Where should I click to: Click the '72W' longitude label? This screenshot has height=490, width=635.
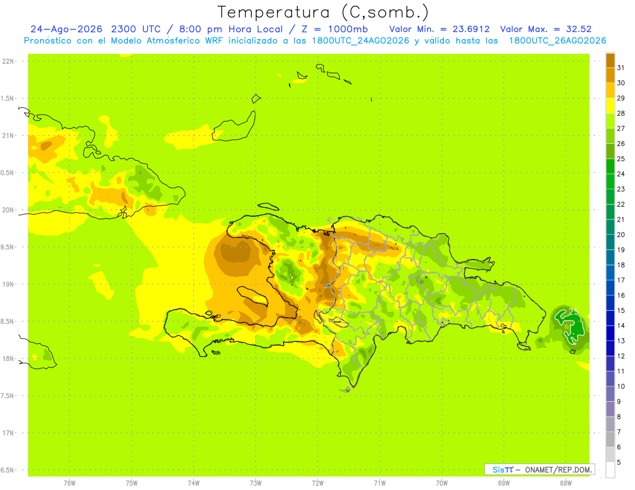317,483
